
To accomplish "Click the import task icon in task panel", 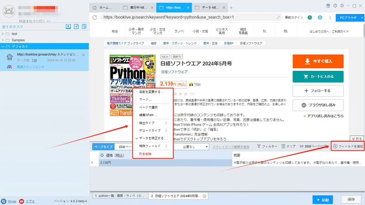I will click(68, 26).
